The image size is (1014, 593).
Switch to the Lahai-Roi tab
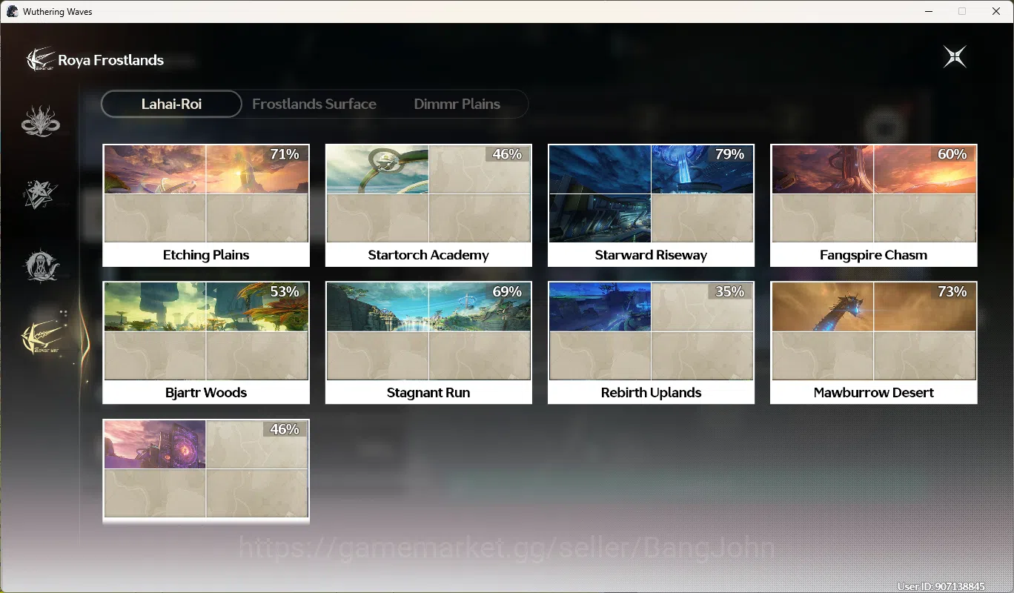[171, 104]
